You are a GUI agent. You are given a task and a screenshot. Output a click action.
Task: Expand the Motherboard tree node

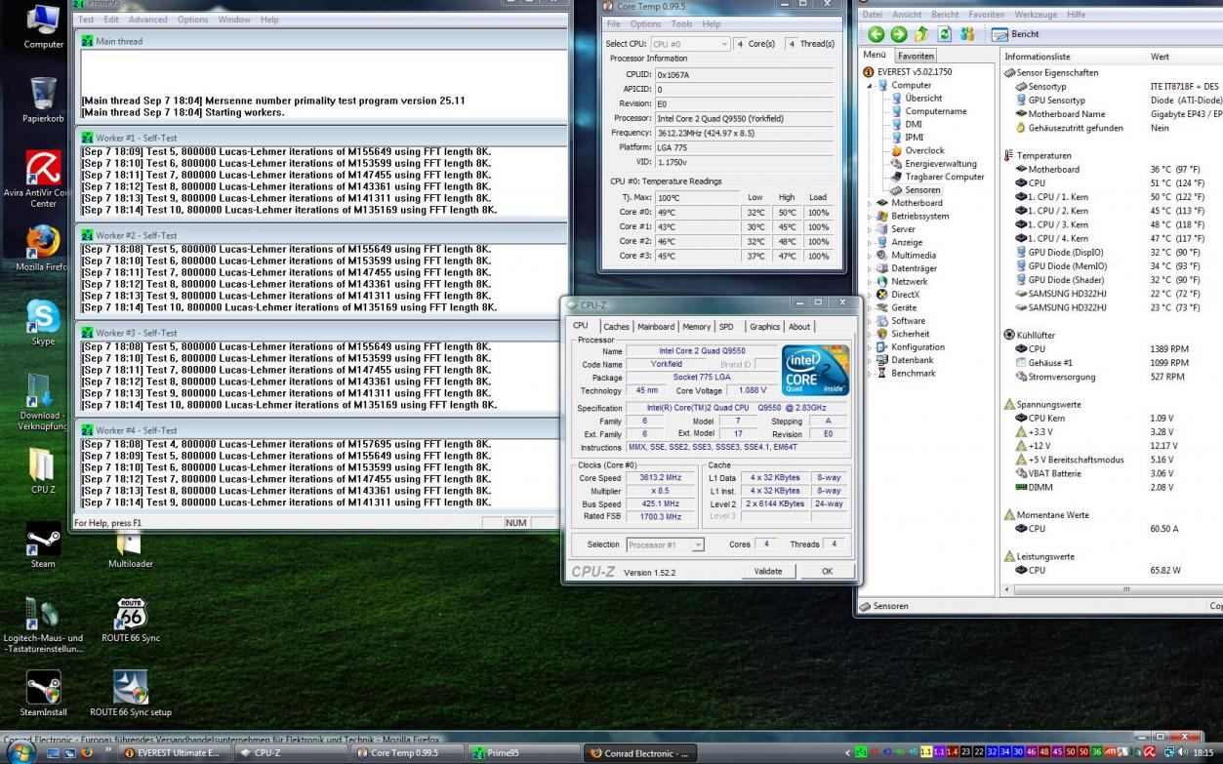click(870, 203)
